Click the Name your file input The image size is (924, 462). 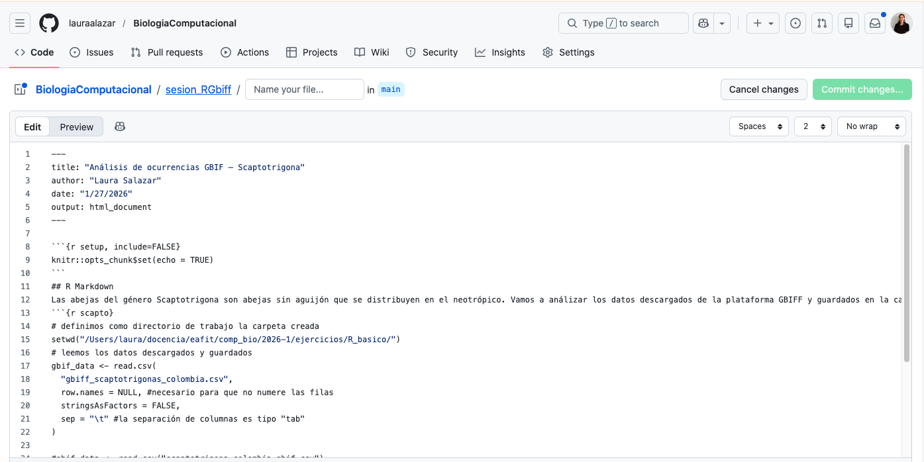[305, 89]
